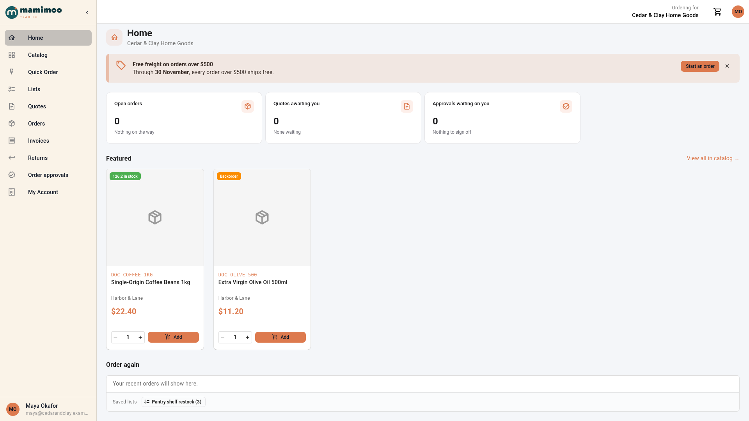Increase coffee beans quantity with plus
The image size is (749, 421).
[140, 337]
